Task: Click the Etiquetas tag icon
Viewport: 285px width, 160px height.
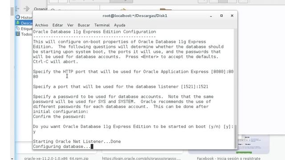Action: [18, 28]
